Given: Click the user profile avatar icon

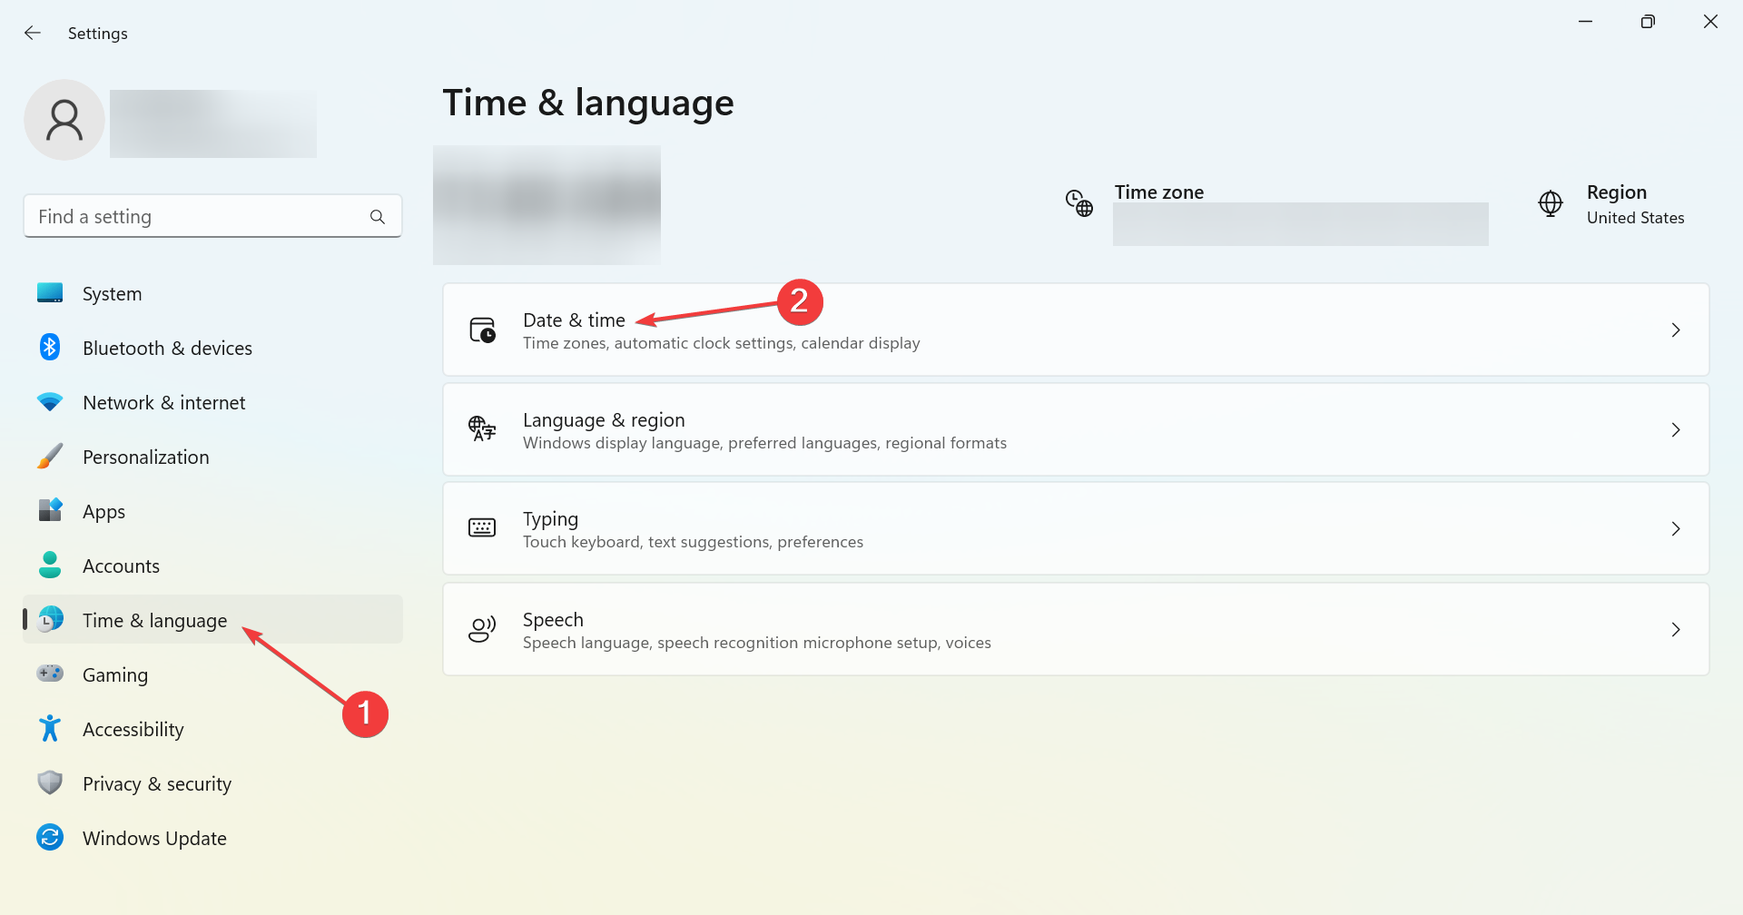Looking at the screenshot, I should (x=64, y=120).
